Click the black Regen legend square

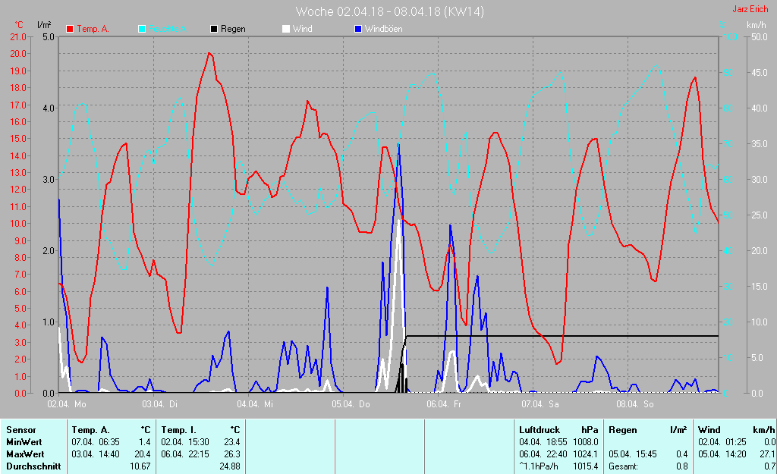(214, 29)
